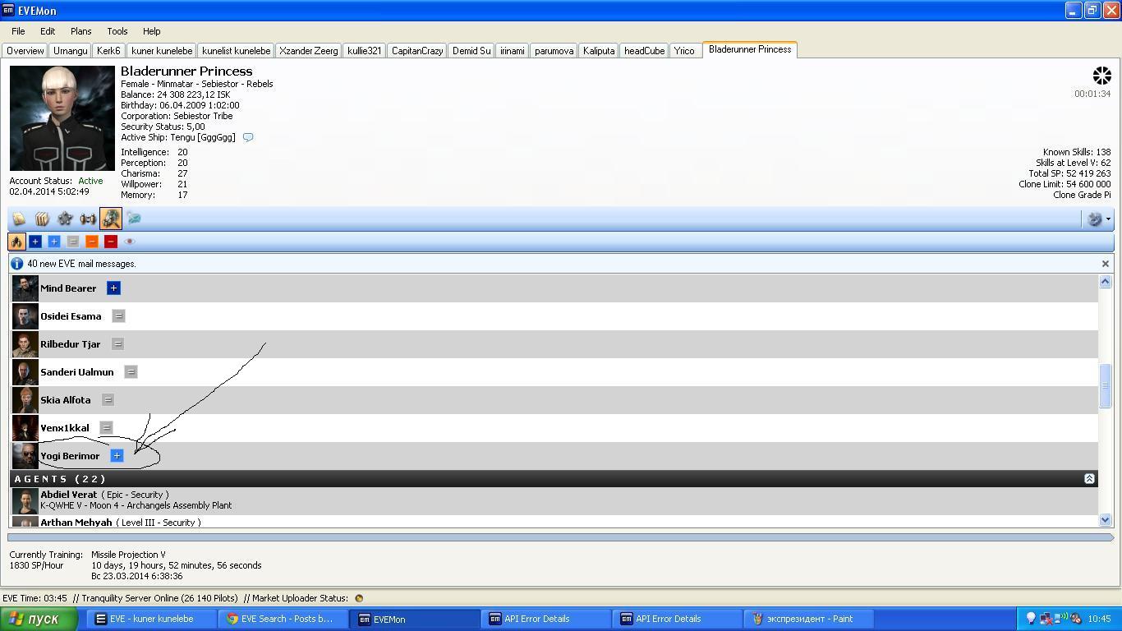The width and height of the screenshot is (1122, 631).
Task: Toggle the orange minus standing filter
Action: coord(92,242)
